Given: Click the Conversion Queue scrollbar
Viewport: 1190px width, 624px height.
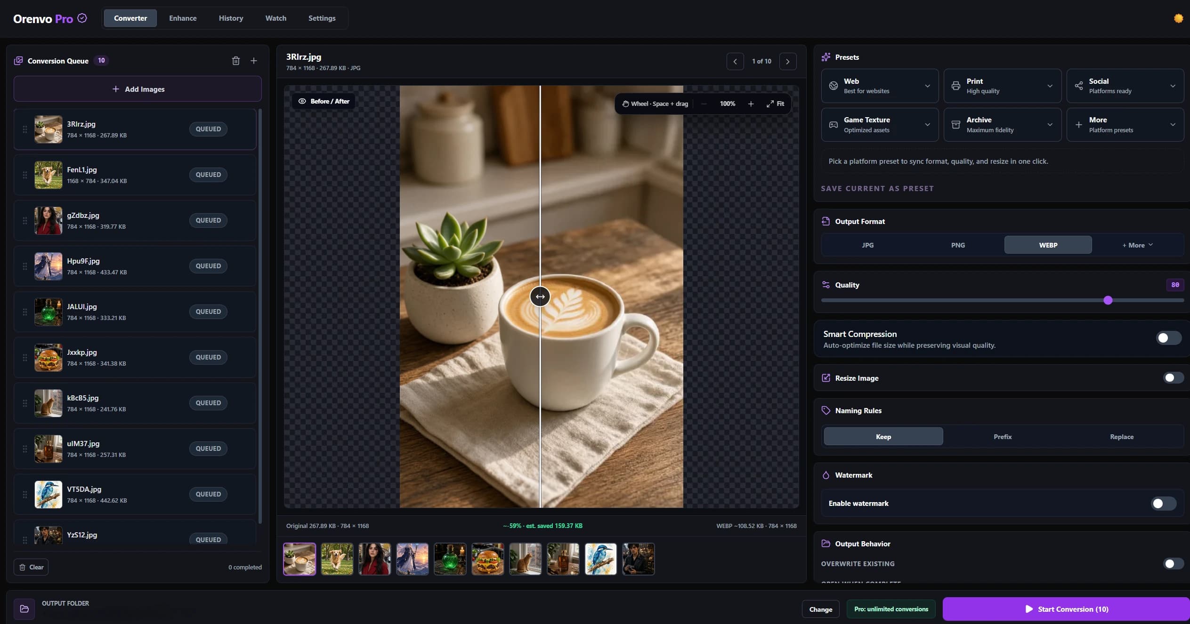Looking at the screenshot, I should 260,315.
